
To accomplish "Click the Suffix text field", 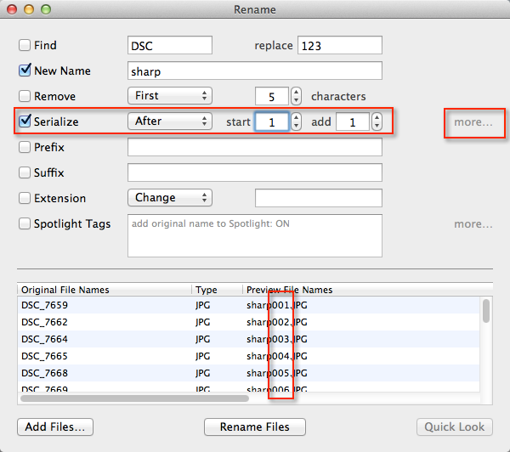I will [x=254, y=172].
